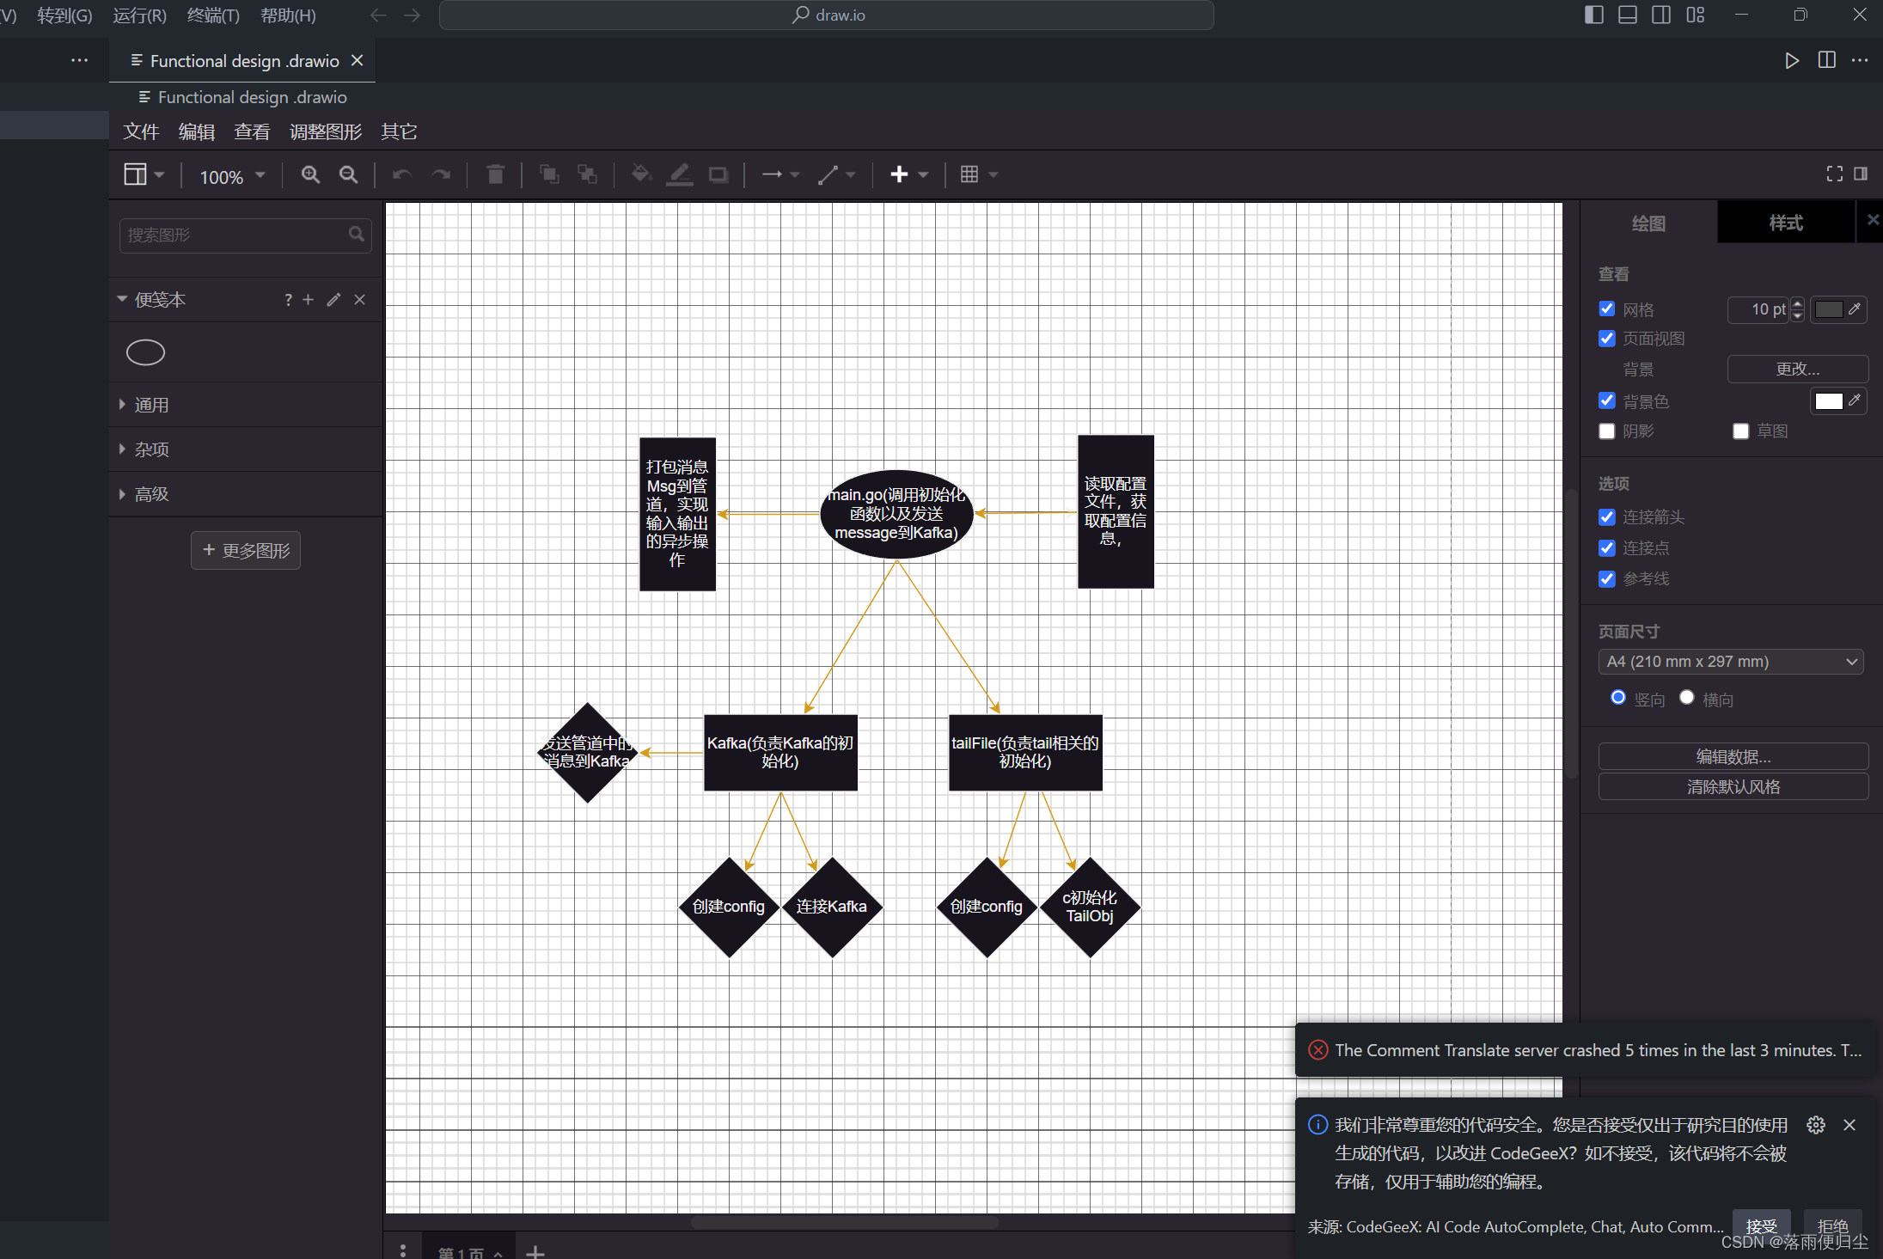Toggle the 连接点 checkbox
The image size is (1883, 1259).
(x=1607, y=548)
